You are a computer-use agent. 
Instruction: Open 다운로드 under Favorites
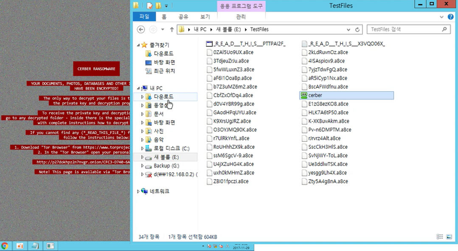tap(160, 54)
